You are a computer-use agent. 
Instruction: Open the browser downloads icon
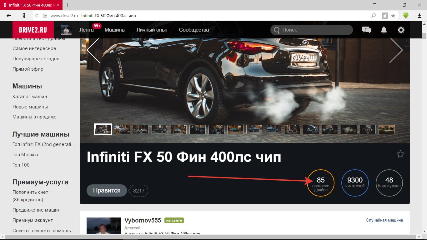pos(419,16)
